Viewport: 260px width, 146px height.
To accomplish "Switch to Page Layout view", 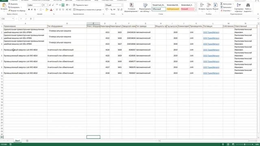I will click(228, 144).
